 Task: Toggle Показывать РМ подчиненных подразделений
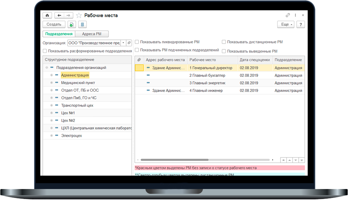(137, 50)
